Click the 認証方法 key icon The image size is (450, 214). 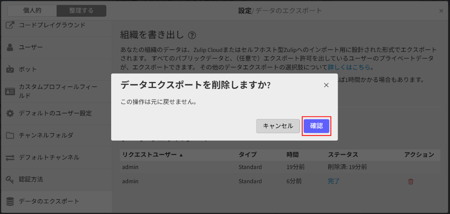[x=10, y=179]
